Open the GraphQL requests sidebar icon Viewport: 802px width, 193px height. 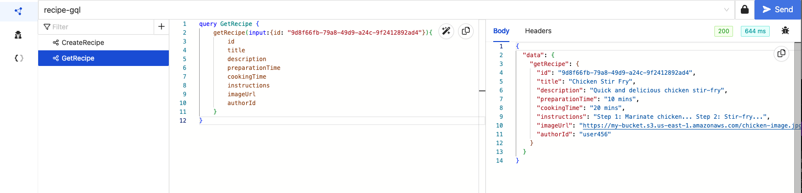[x=19, y=11]
